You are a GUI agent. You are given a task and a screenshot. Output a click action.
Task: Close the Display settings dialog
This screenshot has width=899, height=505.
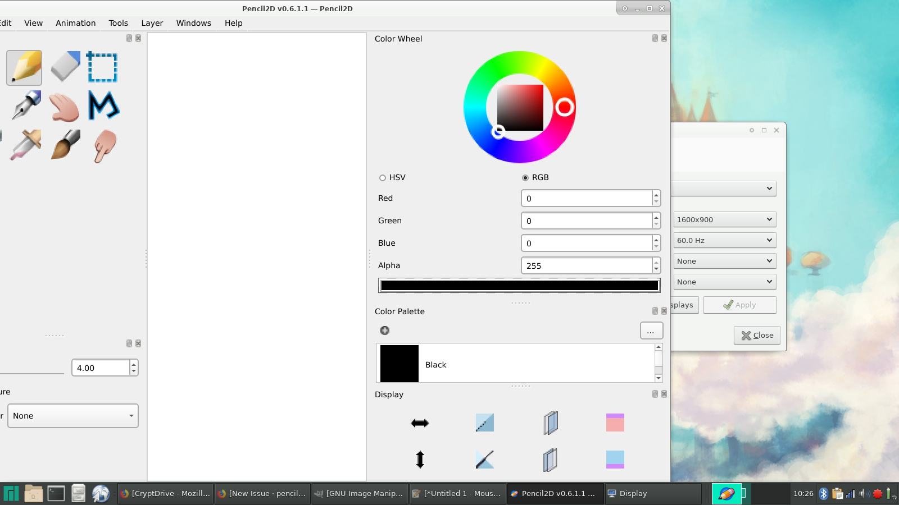click(756, 335)
